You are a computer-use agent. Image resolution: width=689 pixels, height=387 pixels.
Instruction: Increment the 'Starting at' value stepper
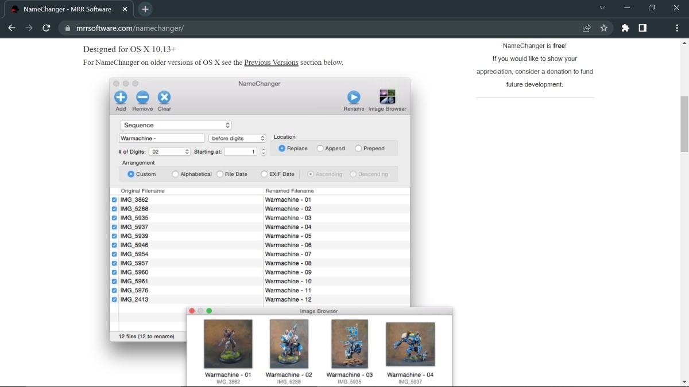[263, 150]
